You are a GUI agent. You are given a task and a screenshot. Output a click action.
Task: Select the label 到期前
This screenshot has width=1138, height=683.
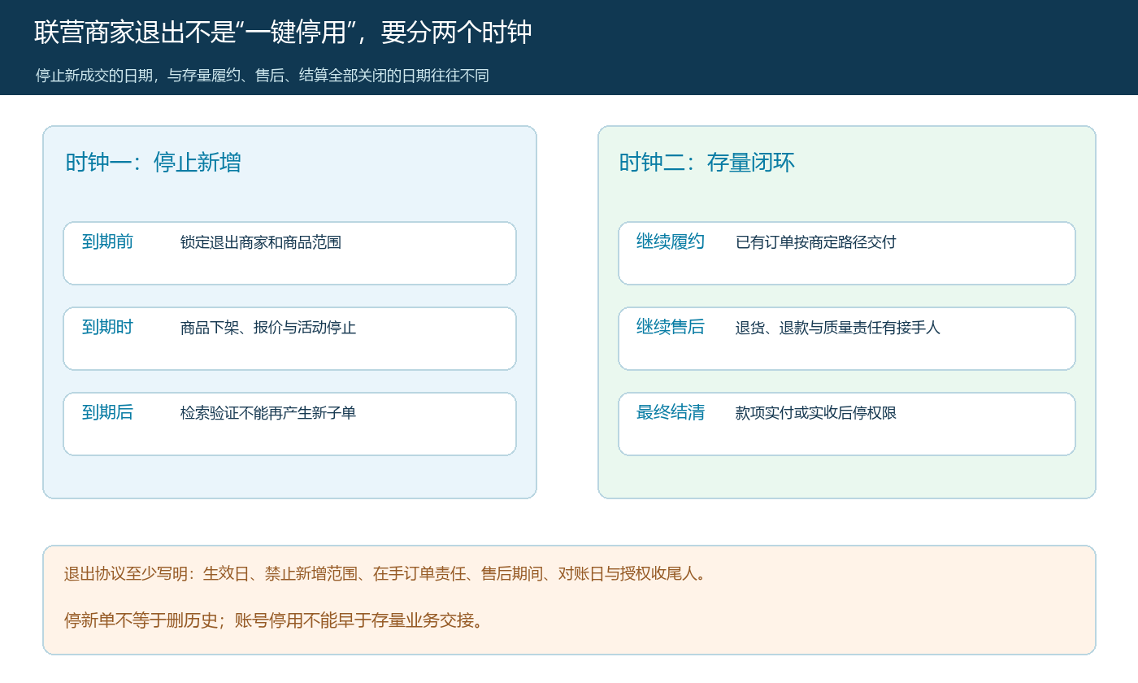point(107,241)
